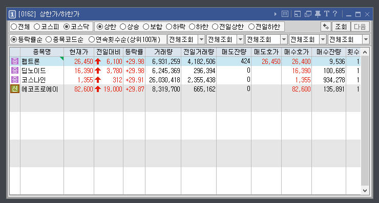Click the window number 1 icon in title bar
This screenshot has height=203, width=379.
pos(12,14)
